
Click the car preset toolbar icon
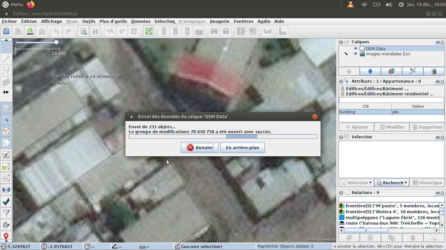coord(214,31)
